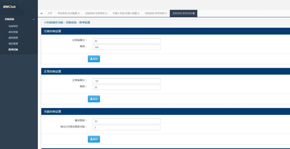Click the 注册控制设置 panel header

click(x=165, y=31)
